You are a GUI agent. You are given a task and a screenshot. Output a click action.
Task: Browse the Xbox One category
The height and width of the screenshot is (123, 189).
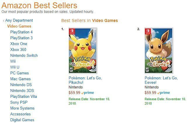tap(19, 44)
